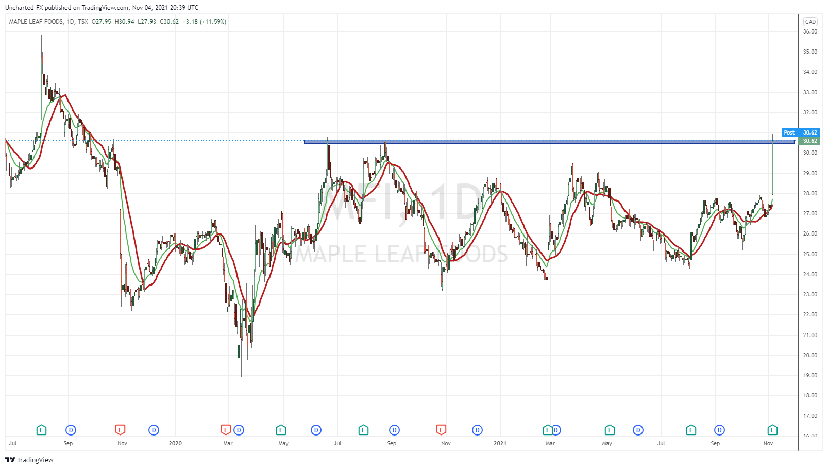Click the 28.00 price axis label

click(x=810, y=193)
